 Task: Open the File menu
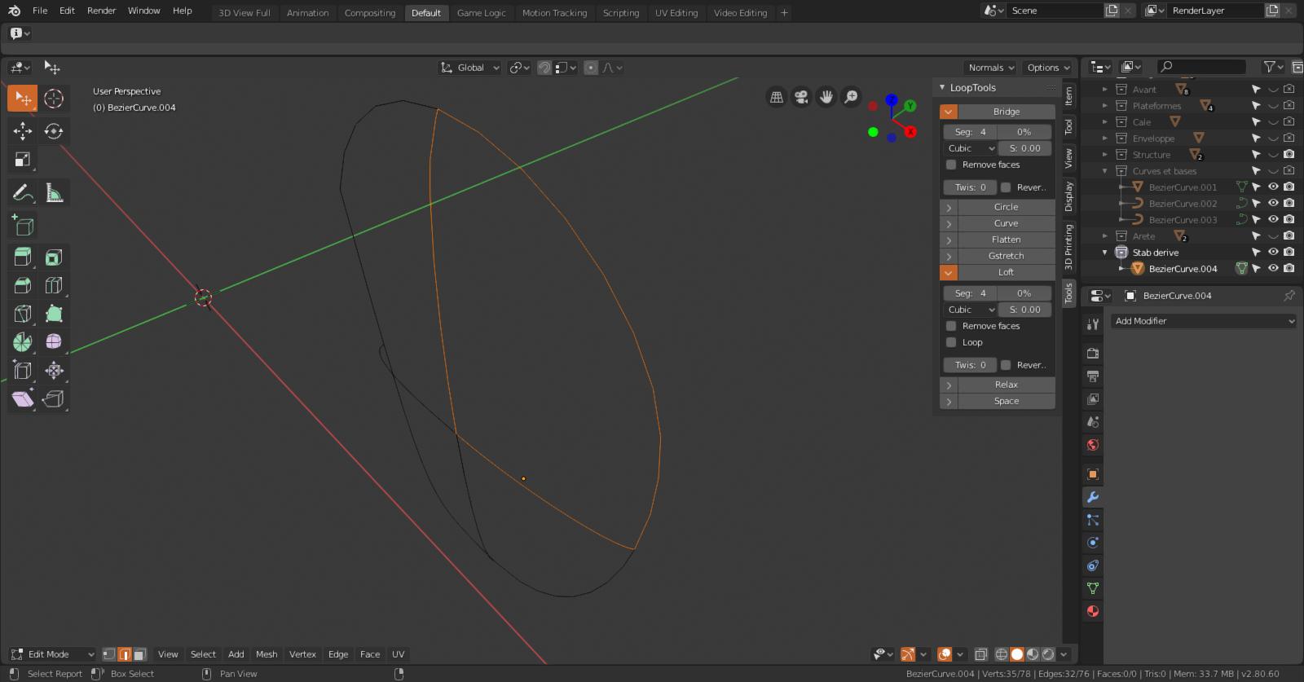coord(40,11)
